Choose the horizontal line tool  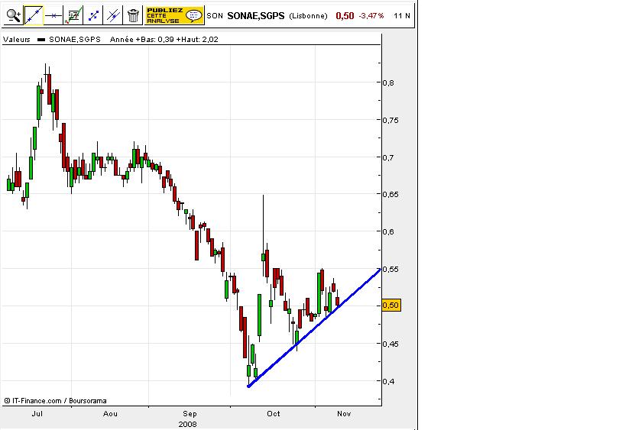pos(53,15)
